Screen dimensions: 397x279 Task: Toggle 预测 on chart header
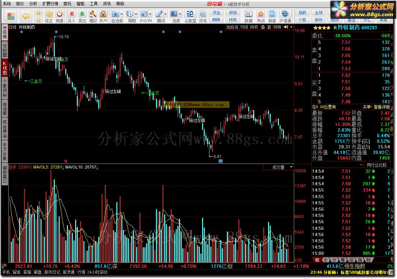tap(277, 27)
